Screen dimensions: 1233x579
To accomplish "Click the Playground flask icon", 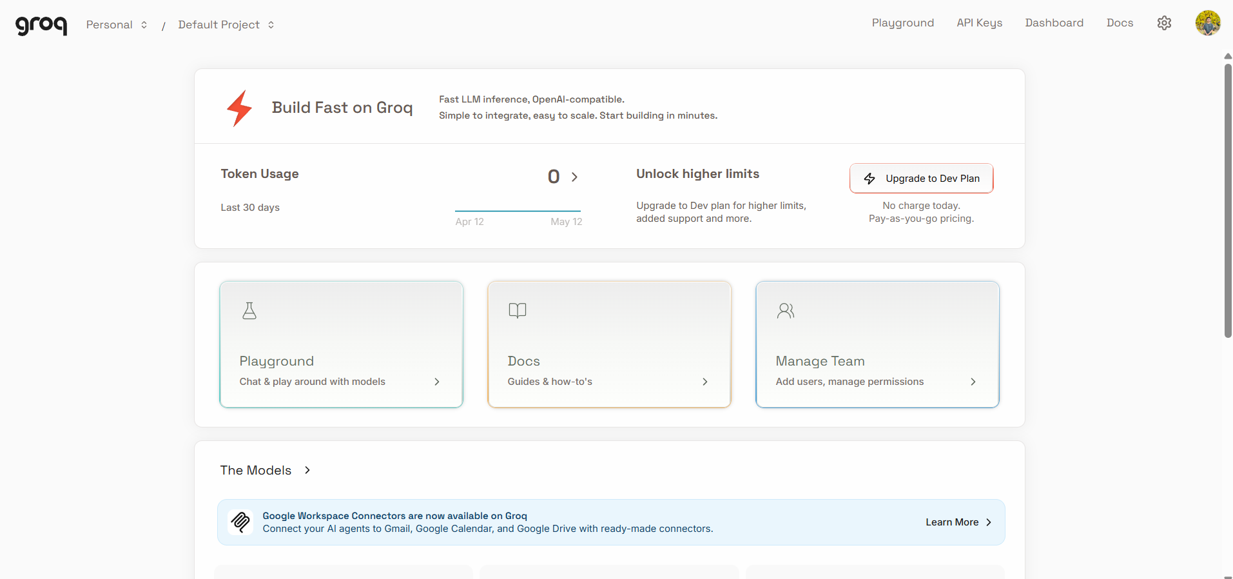I will click(249, 311).
